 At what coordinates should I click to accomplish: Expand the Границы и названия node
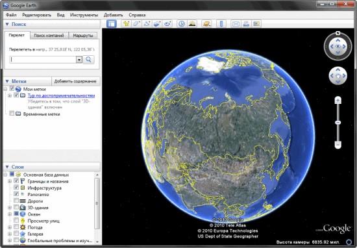point(10,181)
